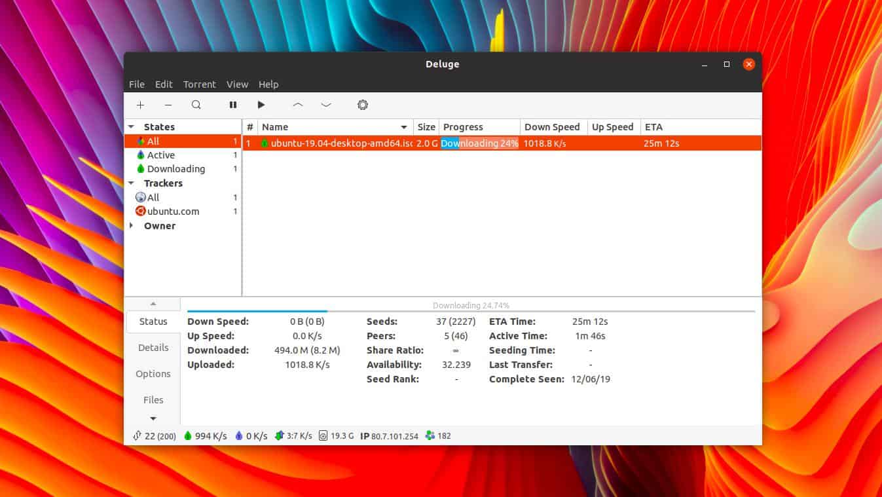This screenshot has width=882, height=497.
Task: Switch to the Details tab
Action: click(x=153, y=348)
